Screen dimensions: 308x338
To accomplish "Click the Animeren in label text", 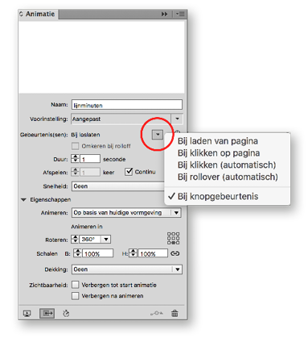I will pos(87,227).
